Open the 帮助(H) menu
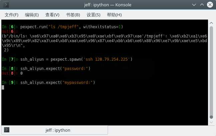Viewport: 216px width, 136px height. click(114, 15)
